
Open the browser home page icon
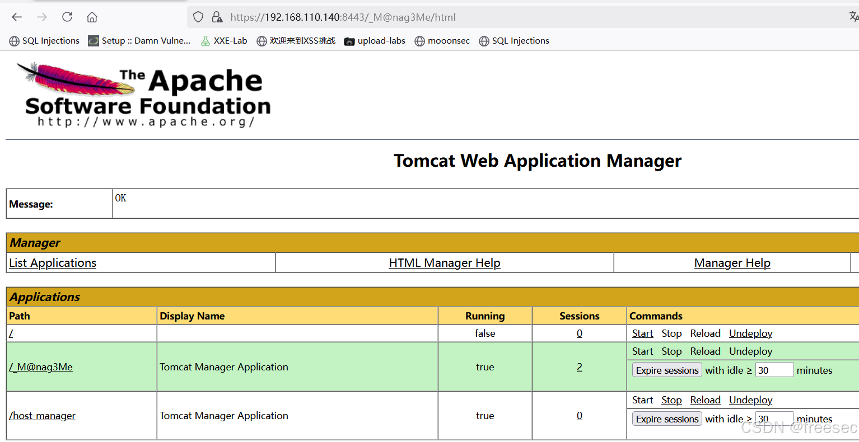coord(92,17)
